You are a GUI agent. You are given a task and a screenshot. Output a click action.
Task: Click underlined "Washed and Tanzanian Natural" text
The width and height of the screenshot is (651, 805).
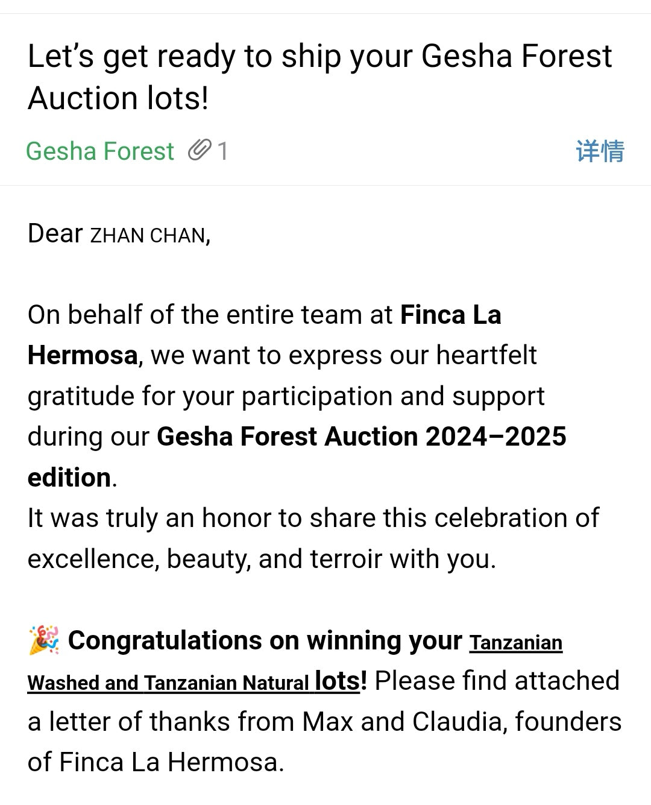[x=168, y=683]
